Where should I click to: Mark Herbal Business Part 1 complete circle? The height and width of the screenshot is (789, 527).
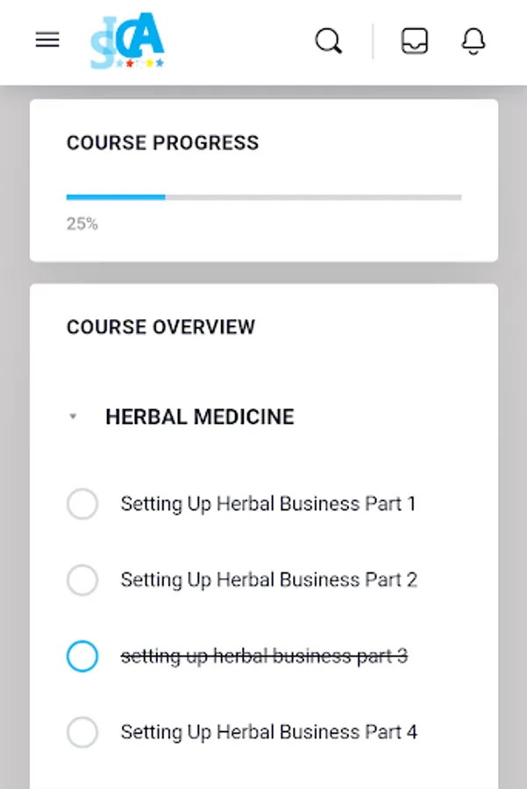click(x=82, y=504)
